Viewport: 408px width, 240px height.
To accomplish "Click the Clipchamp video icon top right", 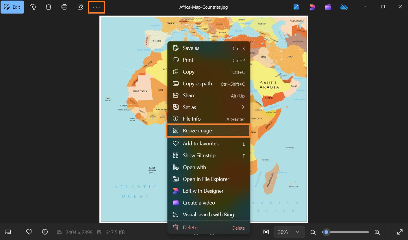I will point(328,7).
